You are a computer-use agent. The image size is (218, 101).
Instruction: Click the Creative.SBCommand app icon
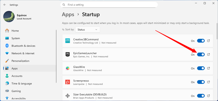68,41
